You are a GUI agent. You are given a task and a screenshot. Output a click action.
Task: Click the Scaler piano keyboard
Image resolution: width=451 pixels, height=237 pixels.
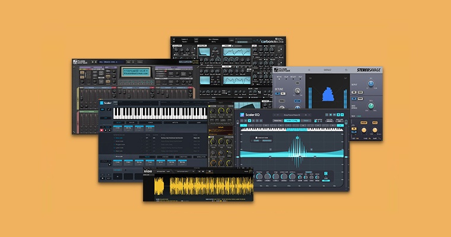click(x=160, y=114)
